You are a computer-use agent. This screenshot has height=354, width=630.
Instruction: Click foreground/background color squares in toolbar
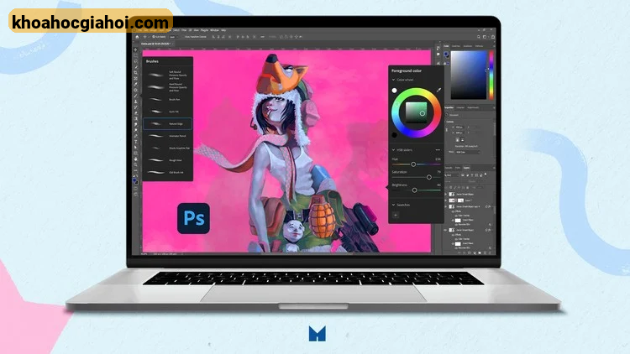click(135, 181)
